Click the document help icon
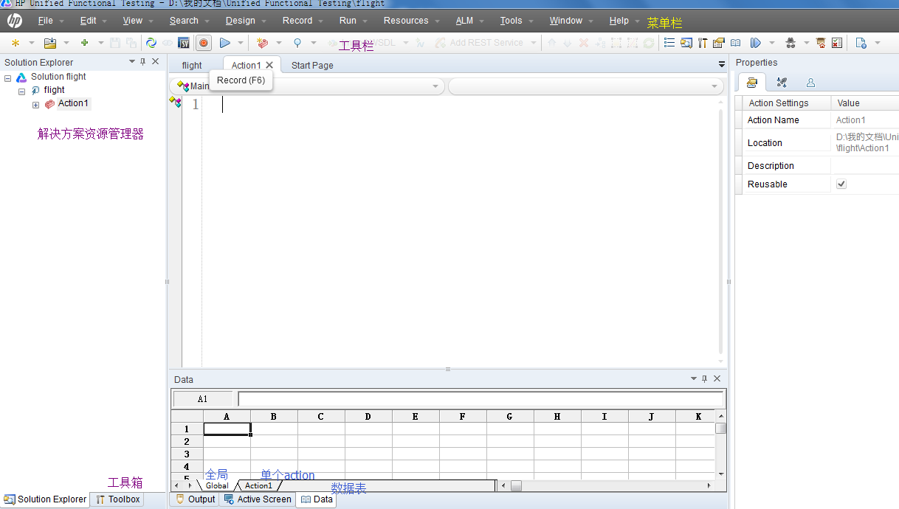 861,43
